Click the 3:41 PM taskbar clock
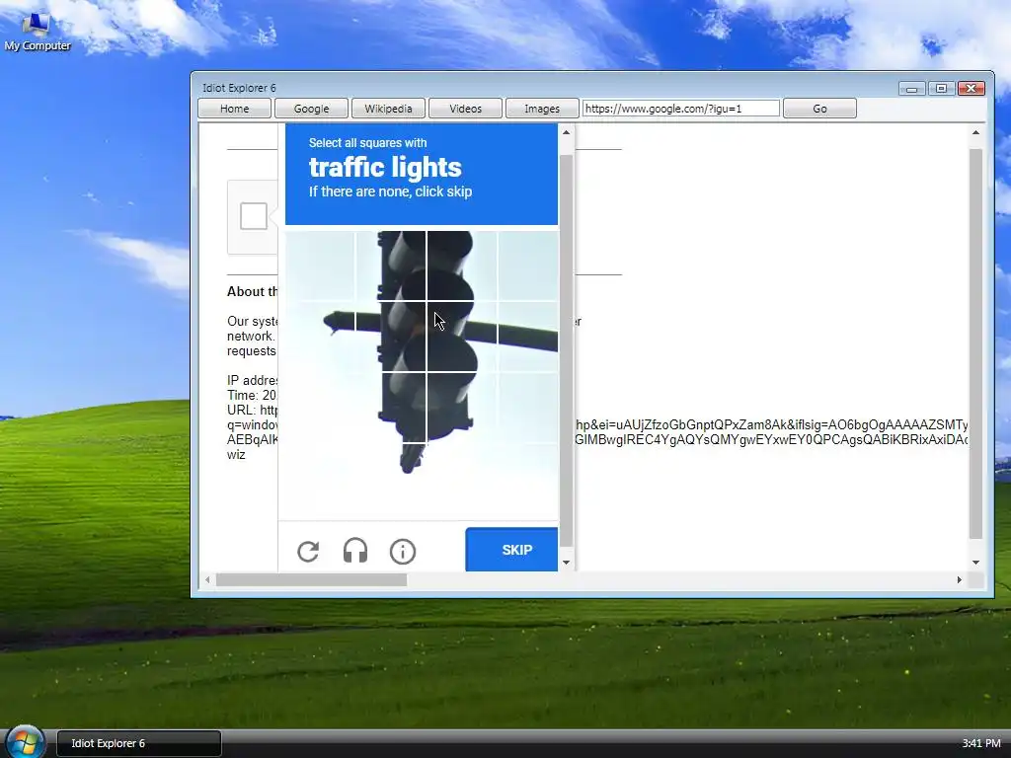This screenshot has height=758, width=1011. pos(981,743)
